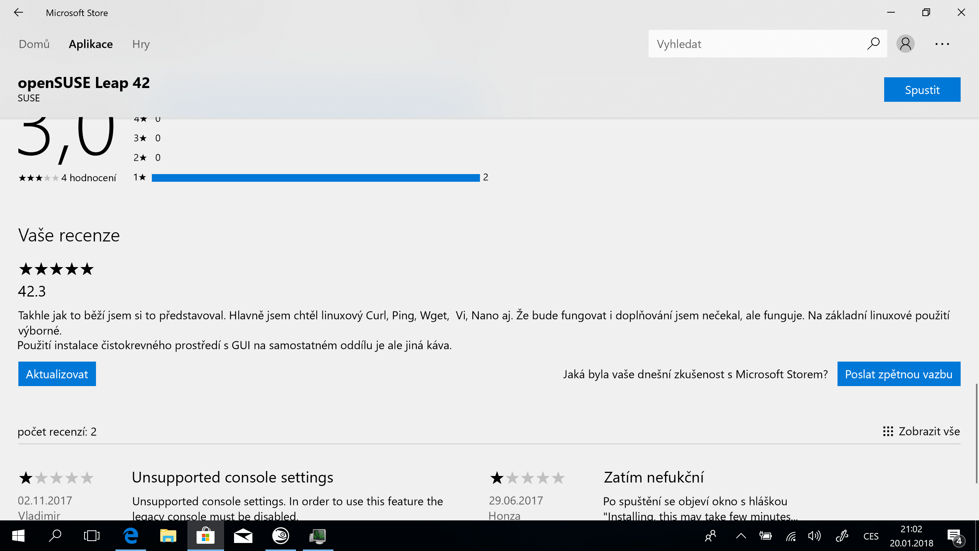Click review date 29.06.2017

coord(516,500)
